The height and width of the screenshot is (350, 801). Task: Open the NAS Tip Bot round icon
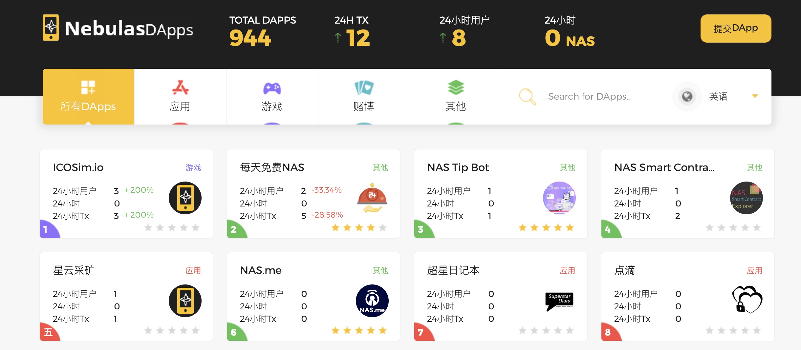point(559,198)
